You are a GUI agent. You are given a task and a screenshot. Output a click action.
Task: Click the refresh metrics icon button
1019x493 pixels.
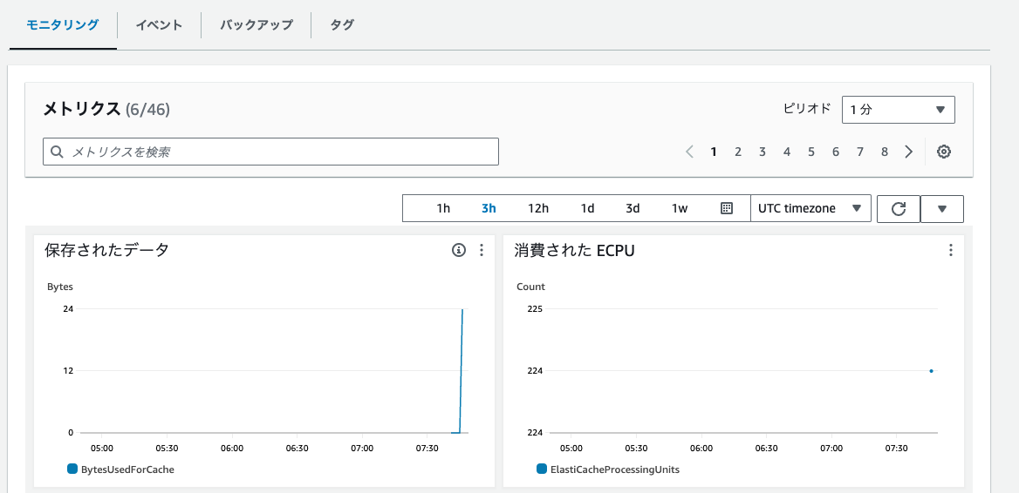click(898, 208)
